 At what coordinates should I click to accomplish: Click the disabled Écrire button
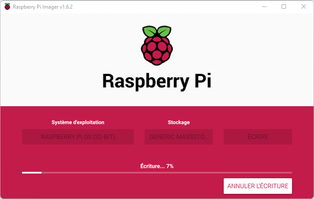click(258, 137)
